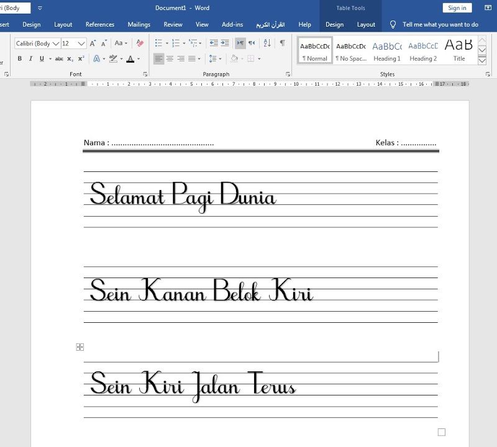
Task: Switch to the View tab
Action: [202, 24]
